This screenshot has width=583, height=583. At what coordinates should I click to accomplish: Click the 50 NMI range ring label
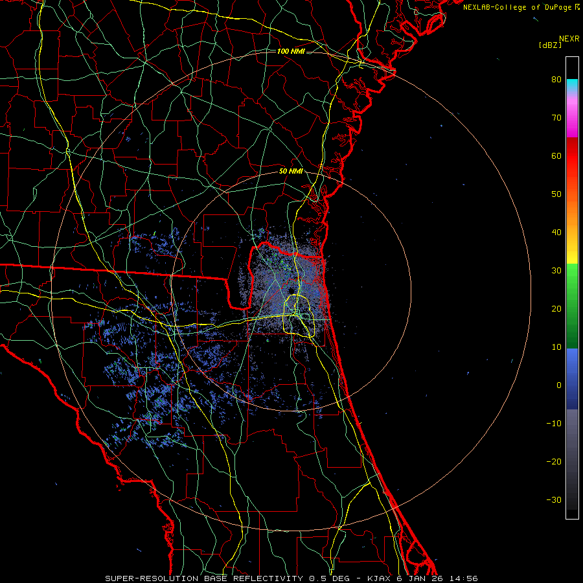click(x=290, y=172)
